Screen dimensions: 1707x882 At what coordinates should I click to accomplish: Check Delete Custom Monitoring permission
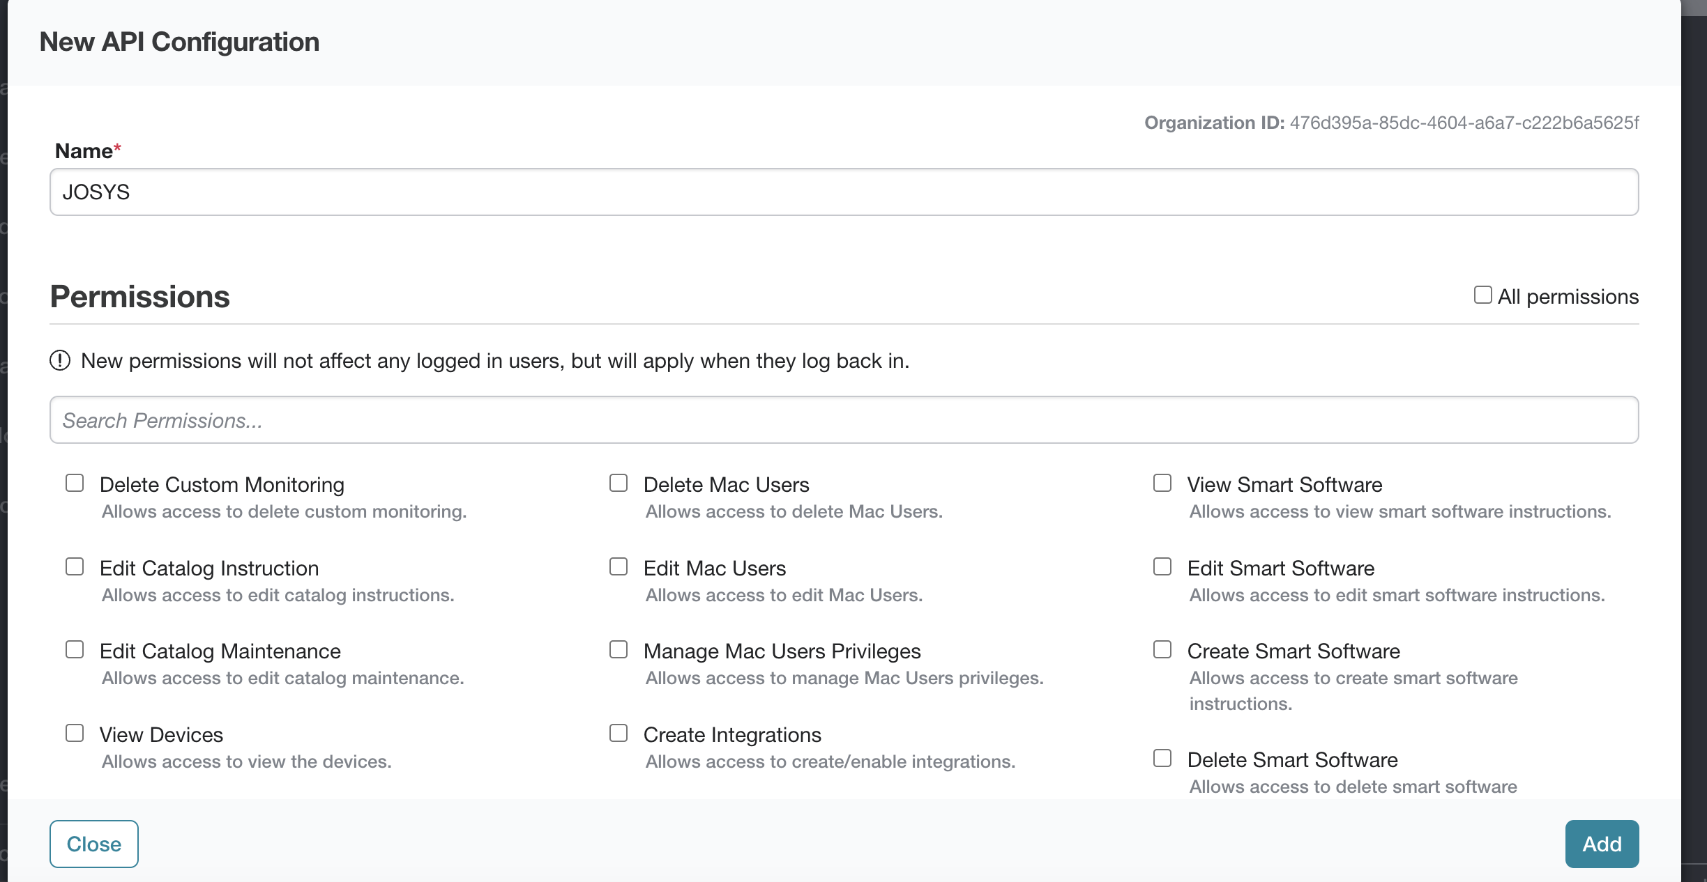click(x=75, y=483)
